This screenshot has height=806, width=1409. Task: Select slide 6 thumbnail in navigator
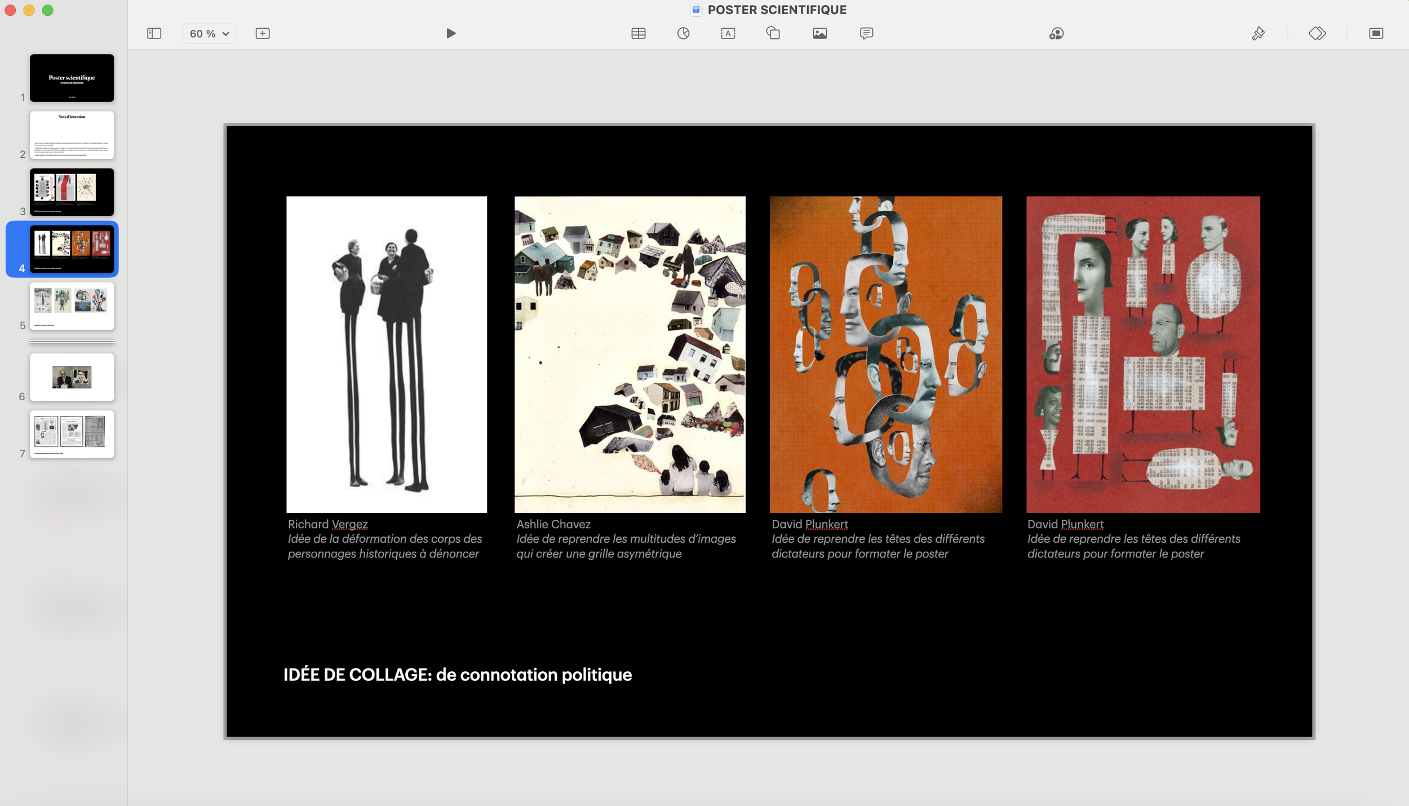pos(72,377)
